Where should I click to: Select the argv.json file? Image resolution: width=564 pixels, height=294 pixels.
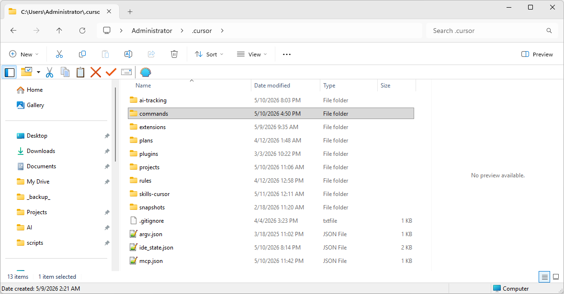point(271,234)
